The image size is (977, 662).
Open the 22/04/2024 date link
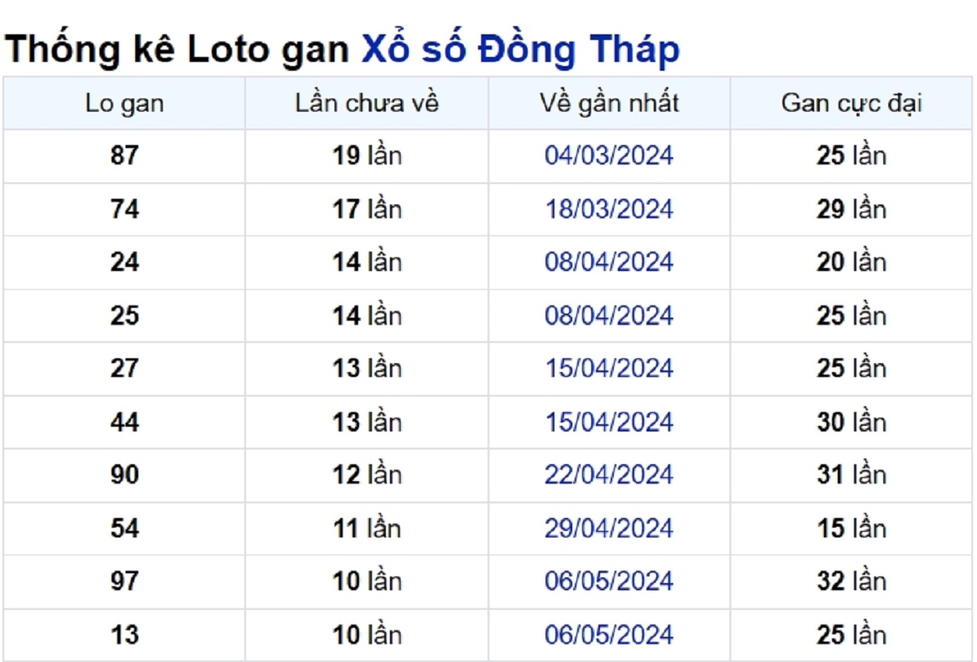609,475
